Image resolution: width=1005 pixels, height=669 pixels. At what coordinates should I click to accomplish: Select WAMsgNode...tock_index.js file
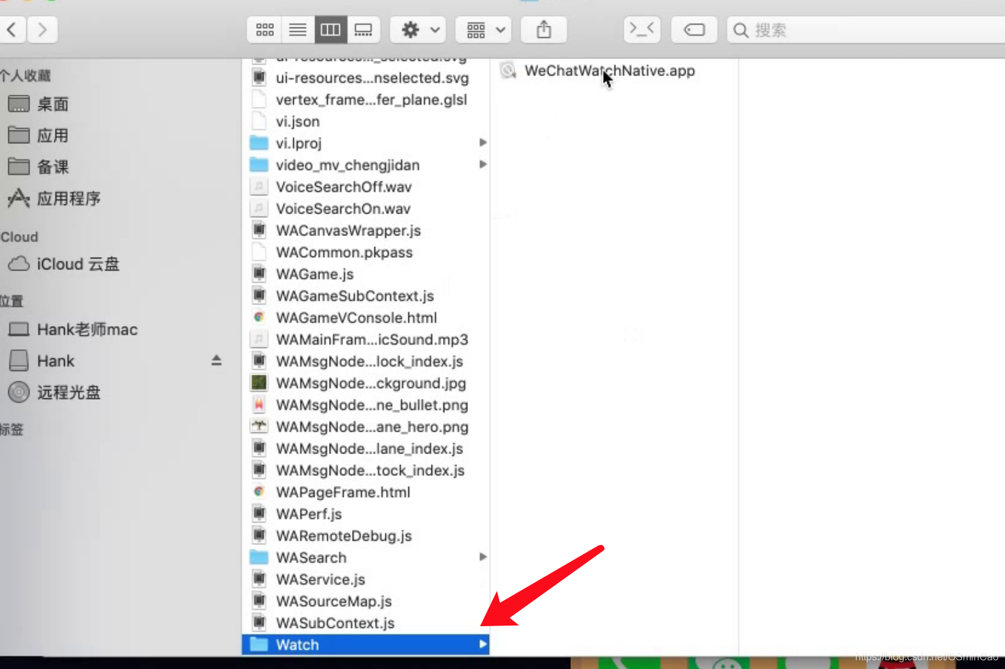[x=366, y=470]
